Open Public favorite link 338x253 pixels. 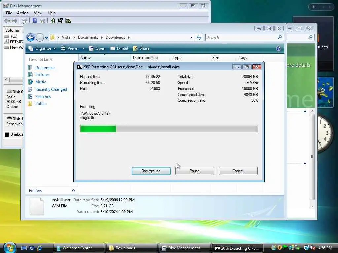(x=41, y=104)
